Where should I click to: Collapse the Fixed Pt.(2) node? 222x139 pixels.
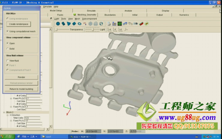pyautogui.click(x=11, y=98)
